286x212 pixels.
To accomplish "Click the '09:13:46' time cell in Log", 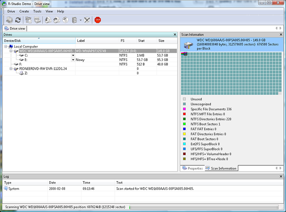I will click(89, 189).
